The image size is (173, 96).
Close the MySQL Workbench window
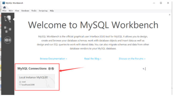tap(168, 3)
